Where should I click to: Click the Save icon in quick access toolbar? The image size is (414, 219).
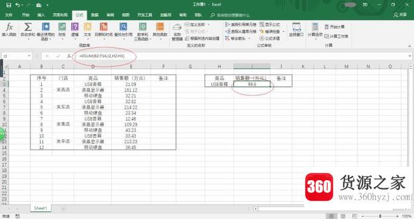click(8, 5)
